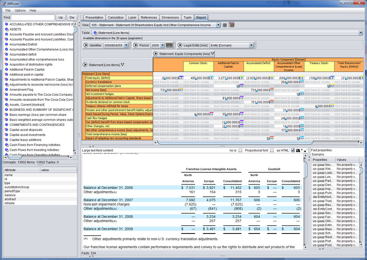Select the periodType attribute row

(x=40, y=191)
